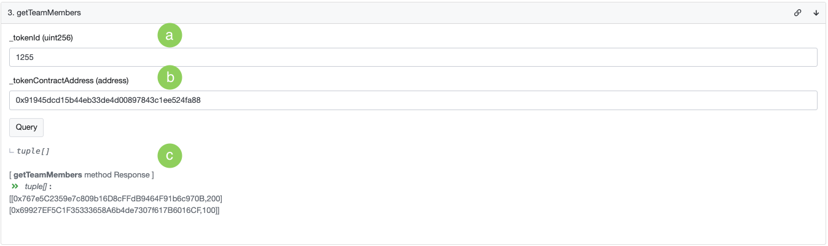This screenshot has height=246, width=828.
Task: Select the 0x767e5C... address in response
Action: 111,198
